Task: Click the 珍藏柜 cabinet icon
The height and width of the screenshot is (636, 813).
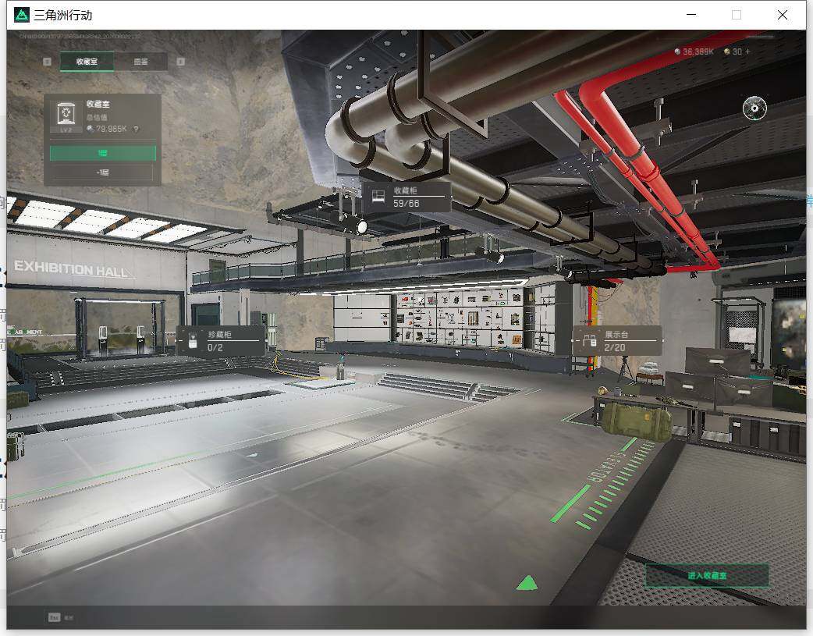Action: click(x=193, y=341)
